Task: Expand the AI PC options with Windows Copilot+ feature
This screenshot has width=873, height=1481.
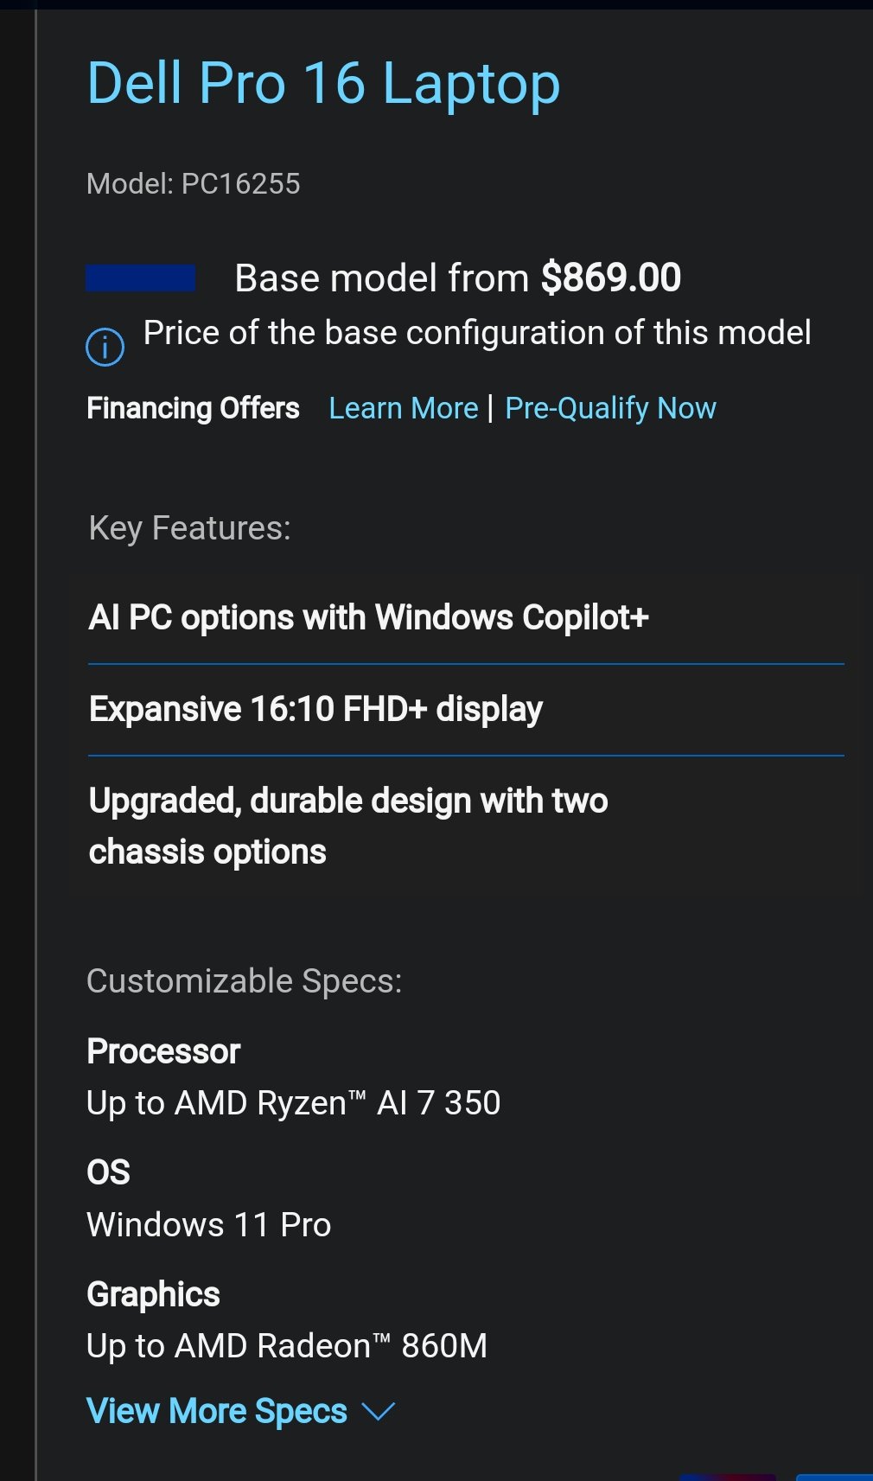Action: [466, 618]
